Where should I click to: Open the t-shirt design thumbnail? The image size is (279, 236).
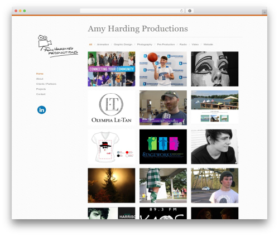pos(112,147)
